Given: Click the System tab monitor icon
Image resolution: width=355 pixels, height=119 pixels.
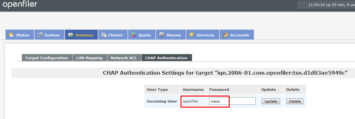Looking at the screenshot, I should (40, 35).
